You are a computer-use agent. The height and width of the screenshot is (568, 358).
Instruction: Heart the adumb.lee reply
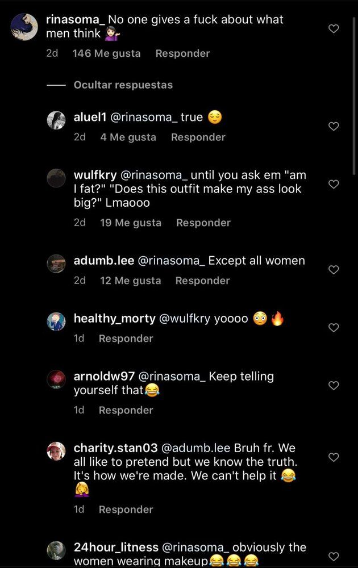334,269
